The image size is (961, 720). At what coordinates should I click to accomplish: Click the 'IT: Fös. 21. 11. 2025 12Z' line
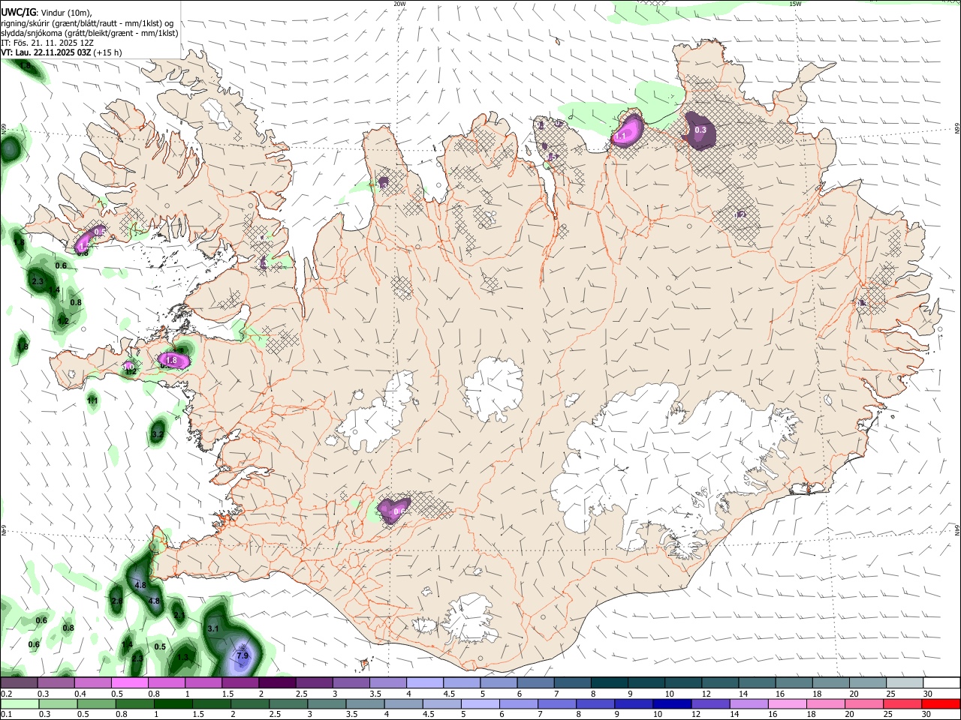(47, 43)
